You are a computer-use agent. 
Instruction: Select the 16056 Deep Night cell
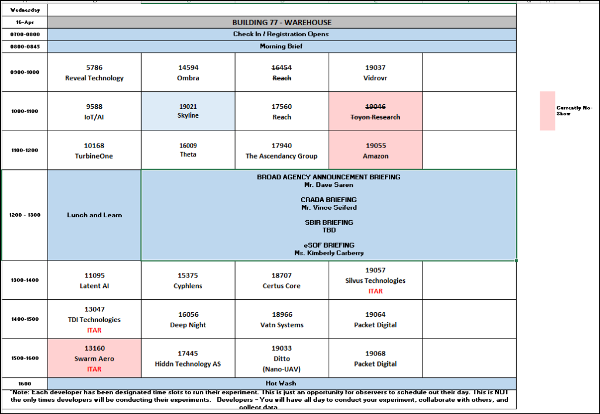pos(188,319)
